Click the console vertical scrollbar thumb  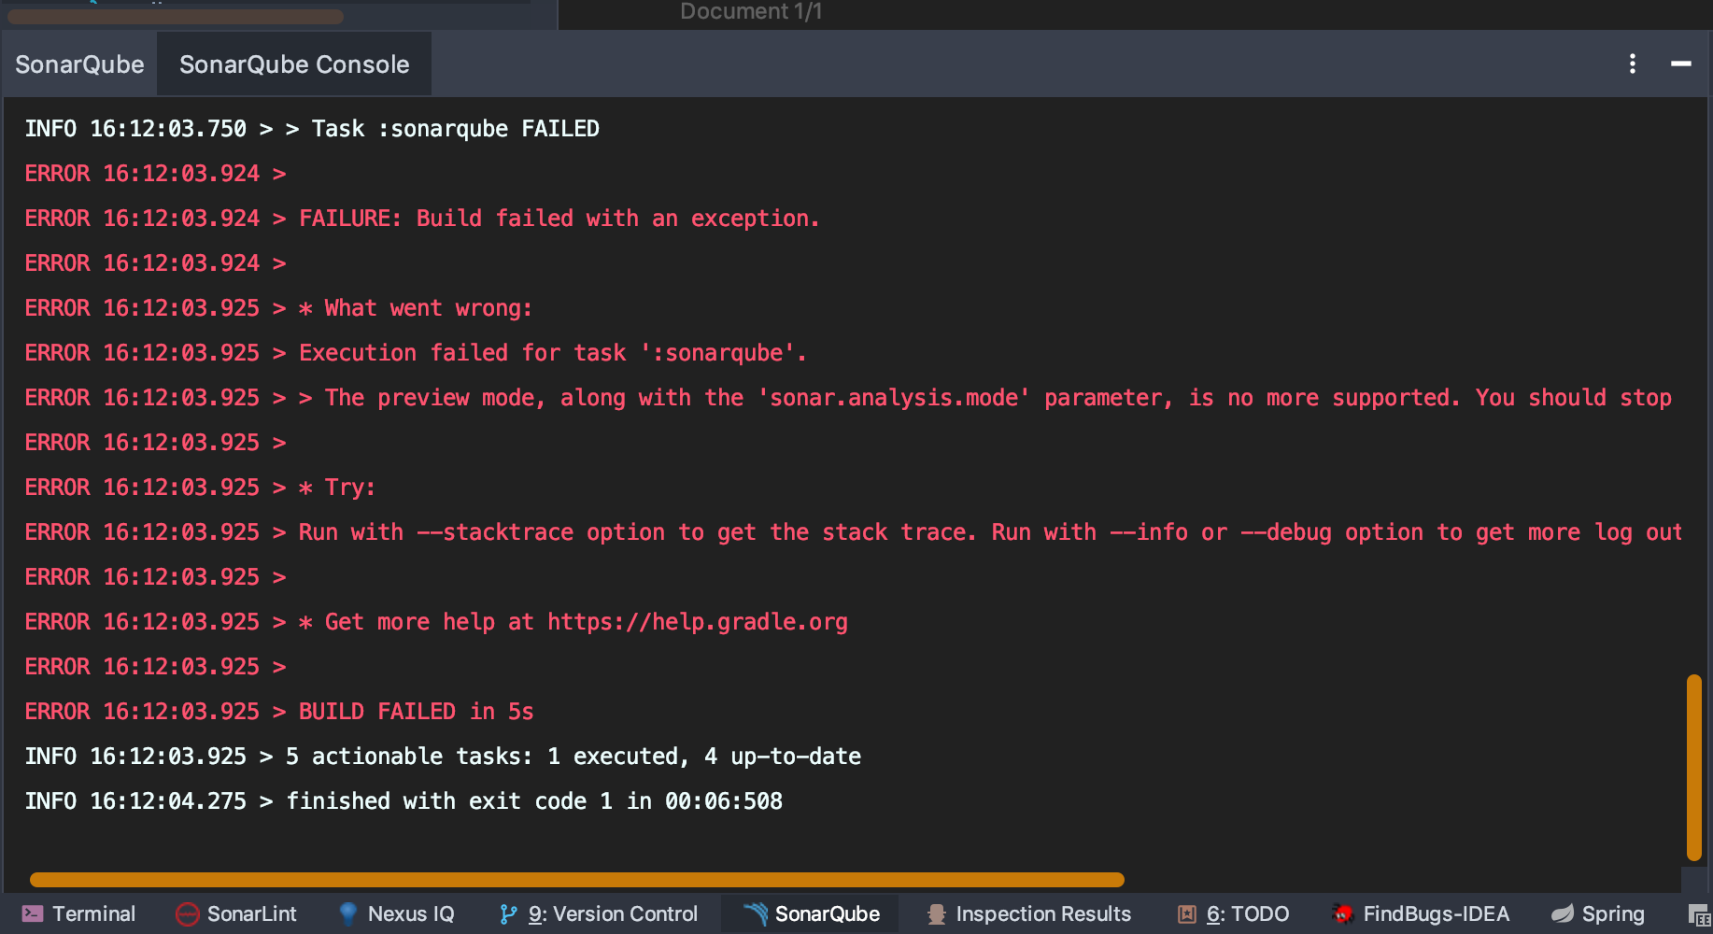1693,767
